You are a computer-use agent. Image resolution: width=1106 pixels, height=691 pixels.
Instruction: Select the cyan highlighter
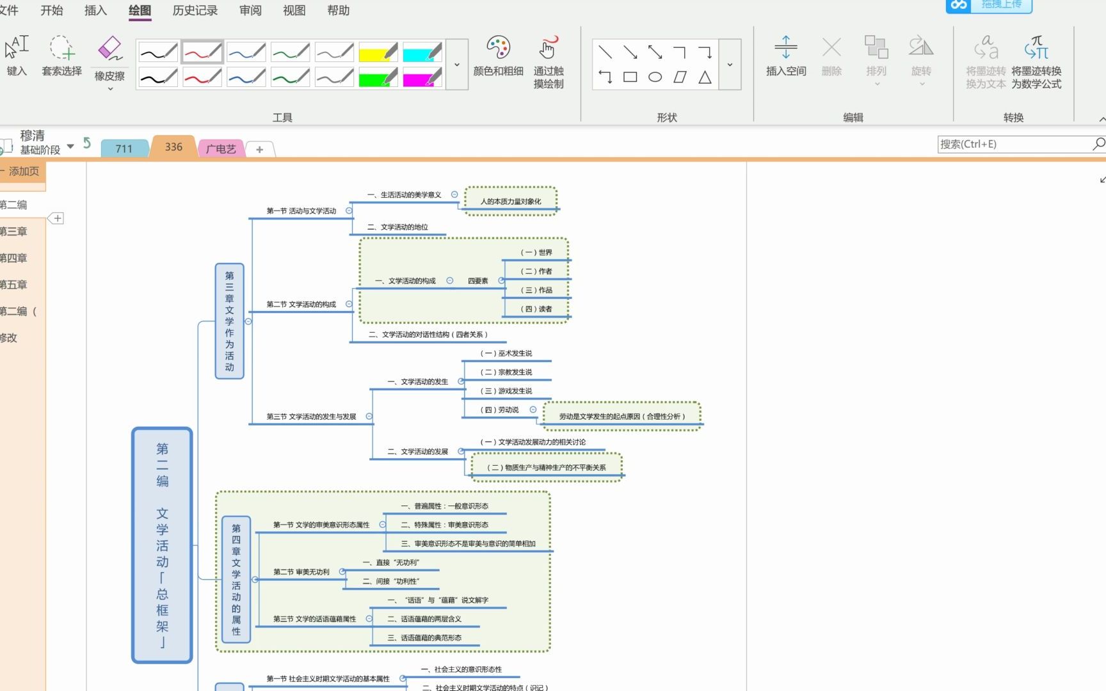click(422, 52)
